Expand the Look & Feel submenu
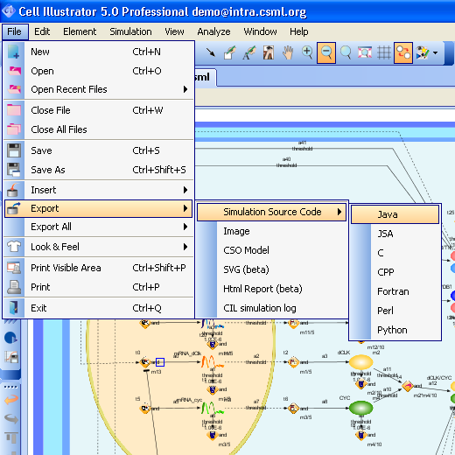 pyautogui.click(x=99, y=247)
